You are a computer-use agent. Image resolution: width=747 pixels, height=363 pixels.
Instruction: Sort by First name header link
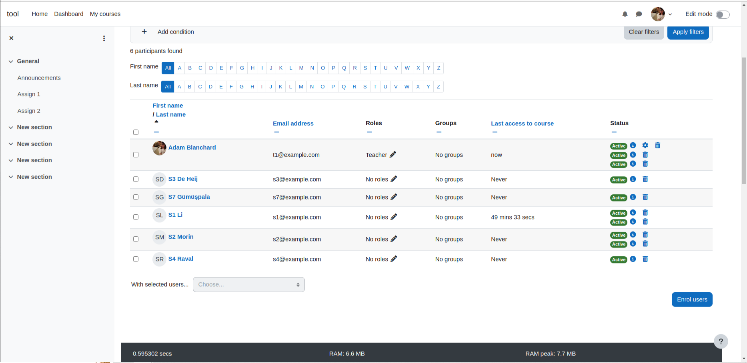[168, 106]
